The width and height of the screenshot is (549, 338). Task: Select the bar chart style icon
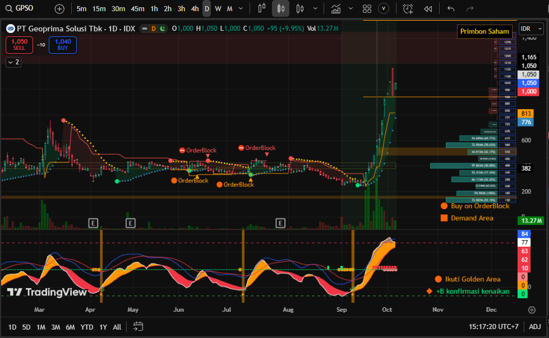[x=261, y=9]
